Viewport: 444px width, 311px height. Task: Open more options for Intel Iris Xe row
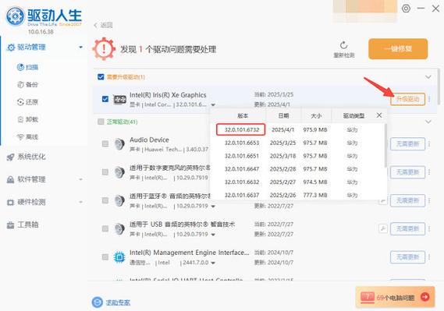coord(429,99)
